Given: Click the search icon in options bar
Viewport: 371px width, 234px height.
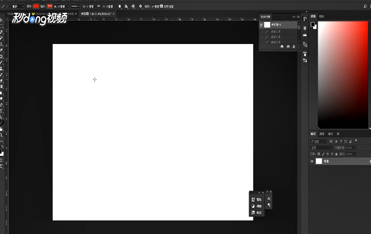Looking at the screenshot, I should 365,6.
